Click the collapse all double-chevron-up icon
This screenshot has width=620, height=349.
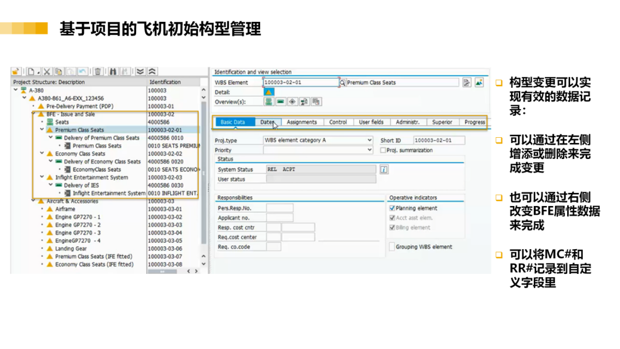pos(152,72)
